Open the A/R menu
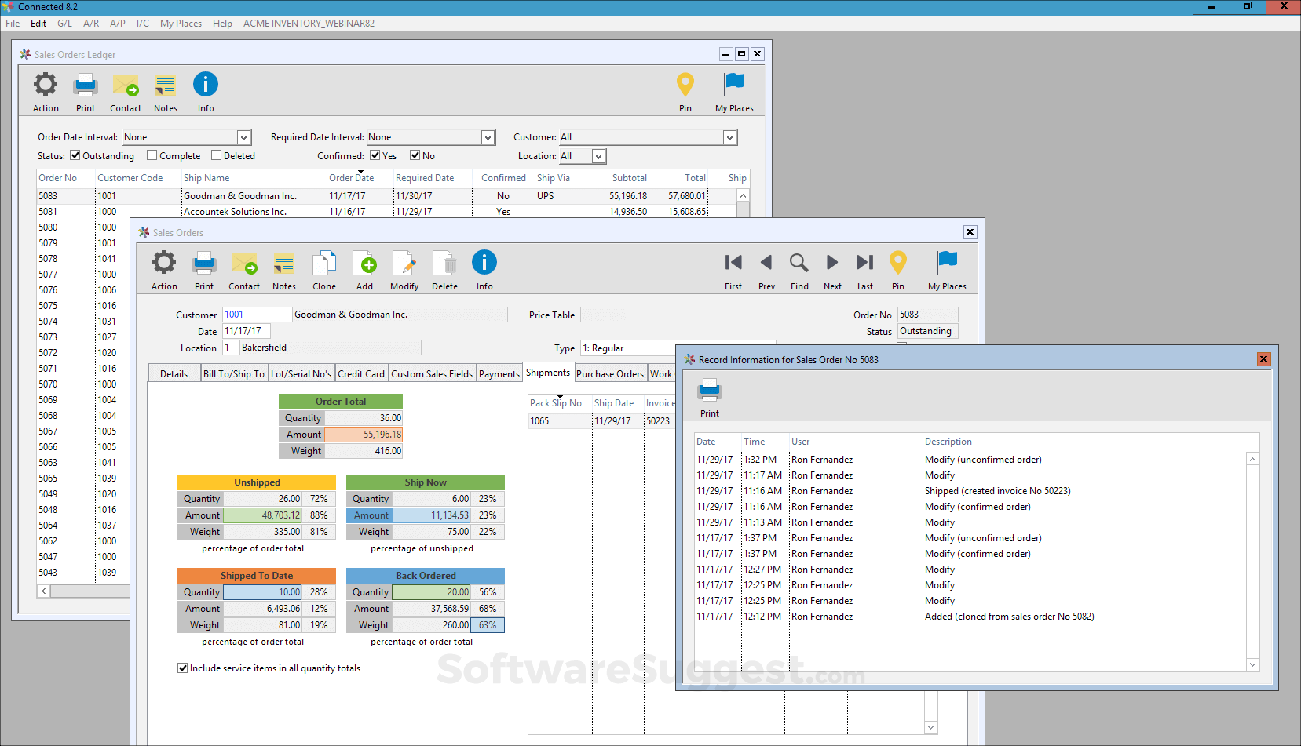 coord(91,24)
